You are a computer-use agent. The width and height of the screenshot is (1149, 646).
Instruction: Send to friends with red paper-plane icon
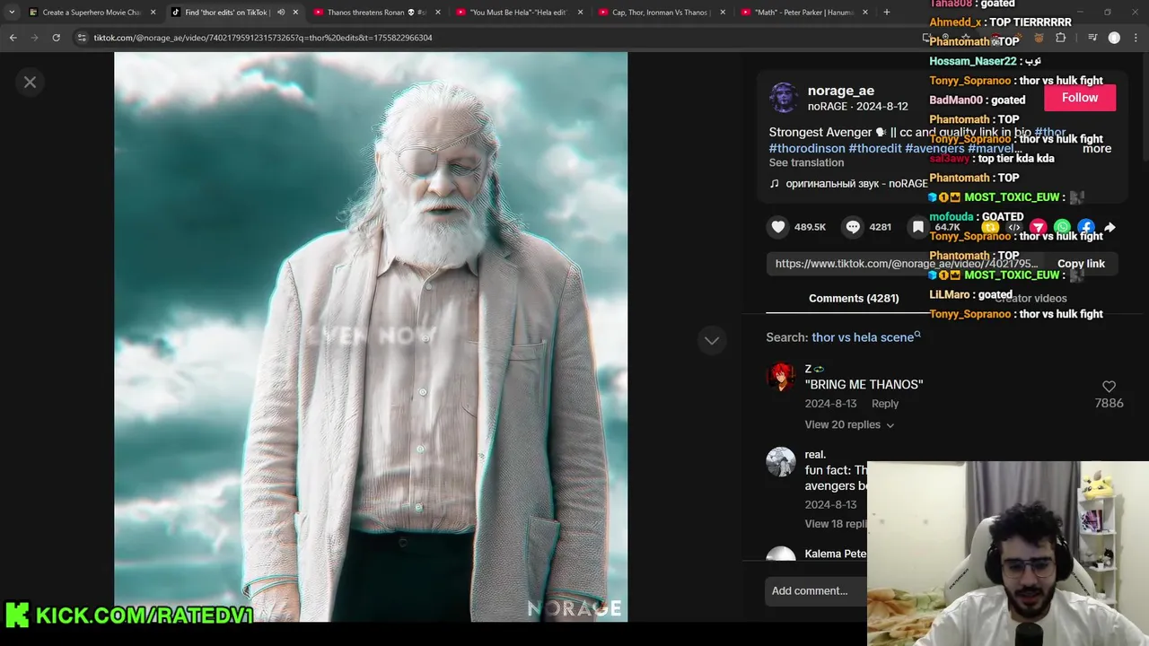pyautogui.click(x=1039, y=227)
